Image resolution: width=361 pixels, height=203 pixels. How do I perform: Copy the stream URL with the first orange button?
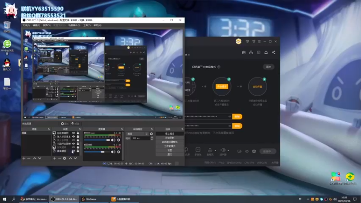[237, 116]
